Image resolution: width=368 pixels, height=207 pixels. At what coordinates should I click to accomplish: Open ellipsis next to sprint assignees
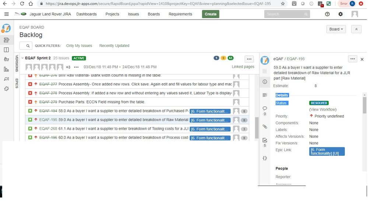pyautogui.click(x=76, y=67)
